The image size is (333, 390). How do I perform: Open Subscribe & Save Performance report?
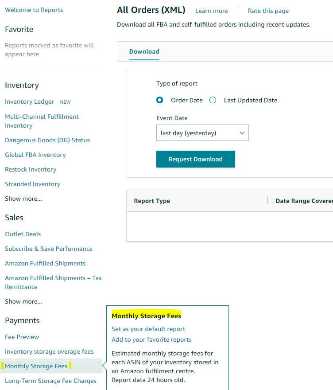48,249
